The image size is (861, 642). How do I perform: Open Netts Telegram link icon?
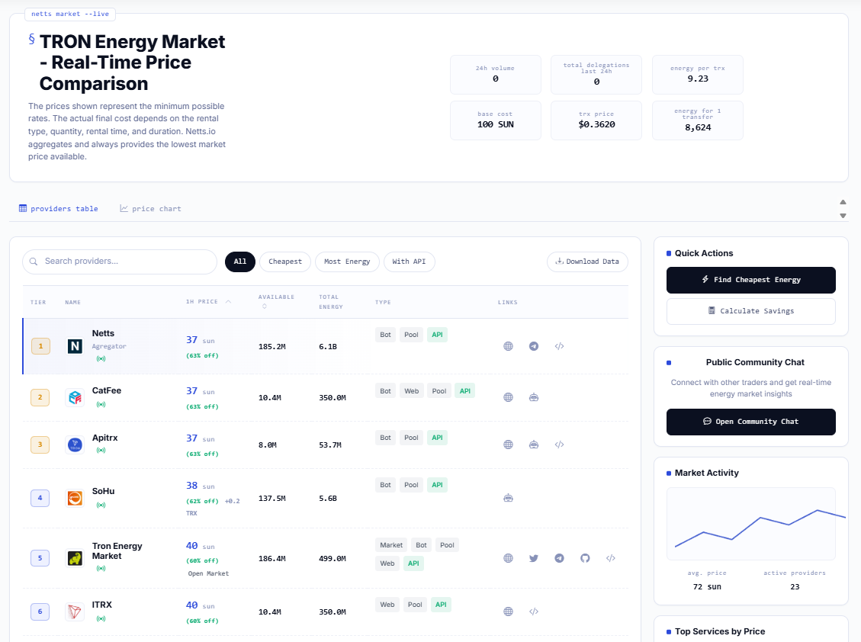[534, 346]
